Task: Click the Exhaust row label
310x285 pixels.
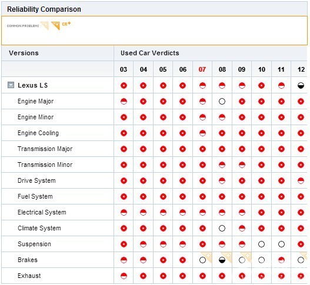Action: (x=29, y=276)
